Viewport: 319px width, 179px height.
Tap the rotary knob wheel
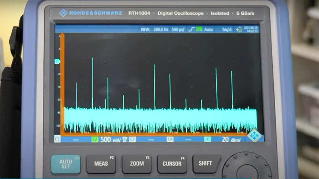coord(247,166)
